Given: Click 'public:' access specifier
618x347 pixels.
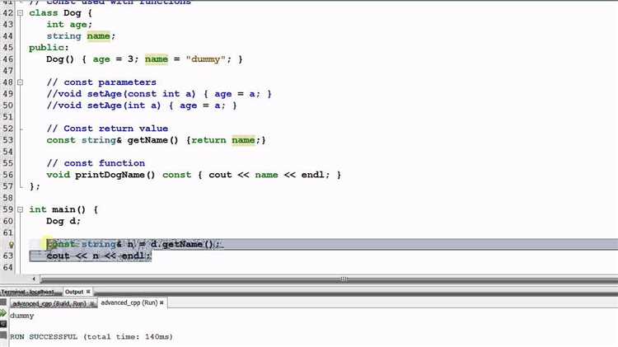Looking at the screenshot, I should (x=49, y=48).
